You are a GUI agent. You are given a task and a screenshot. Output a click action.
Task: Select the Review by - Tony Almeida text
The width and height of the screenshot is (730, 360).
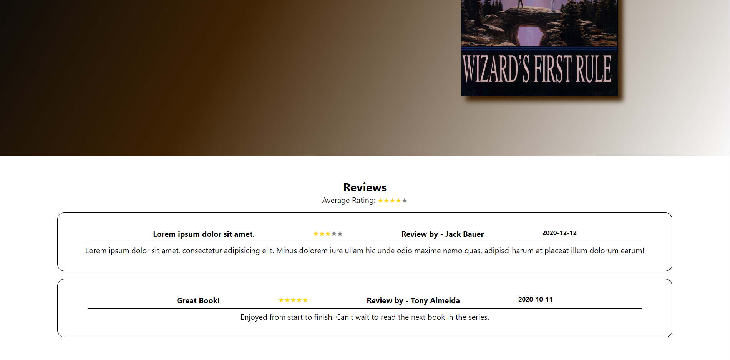point(413,300)
